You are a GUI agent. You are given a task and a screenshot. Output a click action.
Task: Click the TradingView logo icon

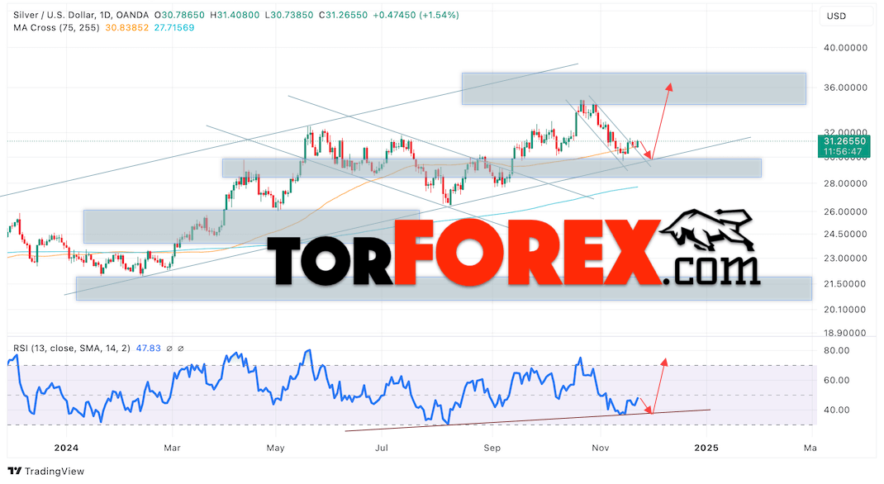coord(15,472)
